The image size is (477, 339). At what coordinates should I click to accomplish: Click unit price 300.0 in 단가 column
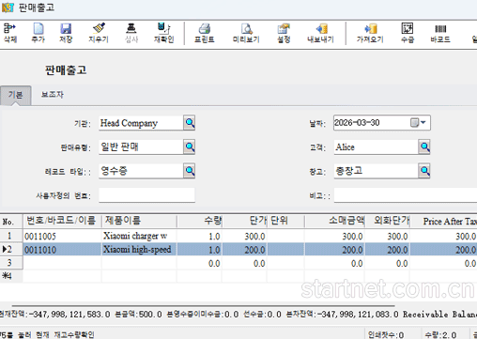pos(244,236)
